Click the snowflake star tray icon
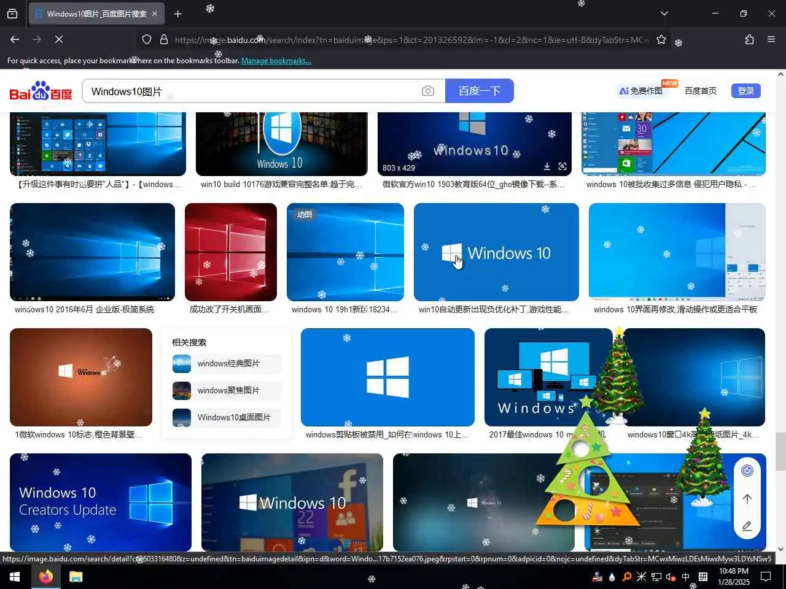Image resolution: width=786 pixels, height=589 pixels. pos(641,577)
